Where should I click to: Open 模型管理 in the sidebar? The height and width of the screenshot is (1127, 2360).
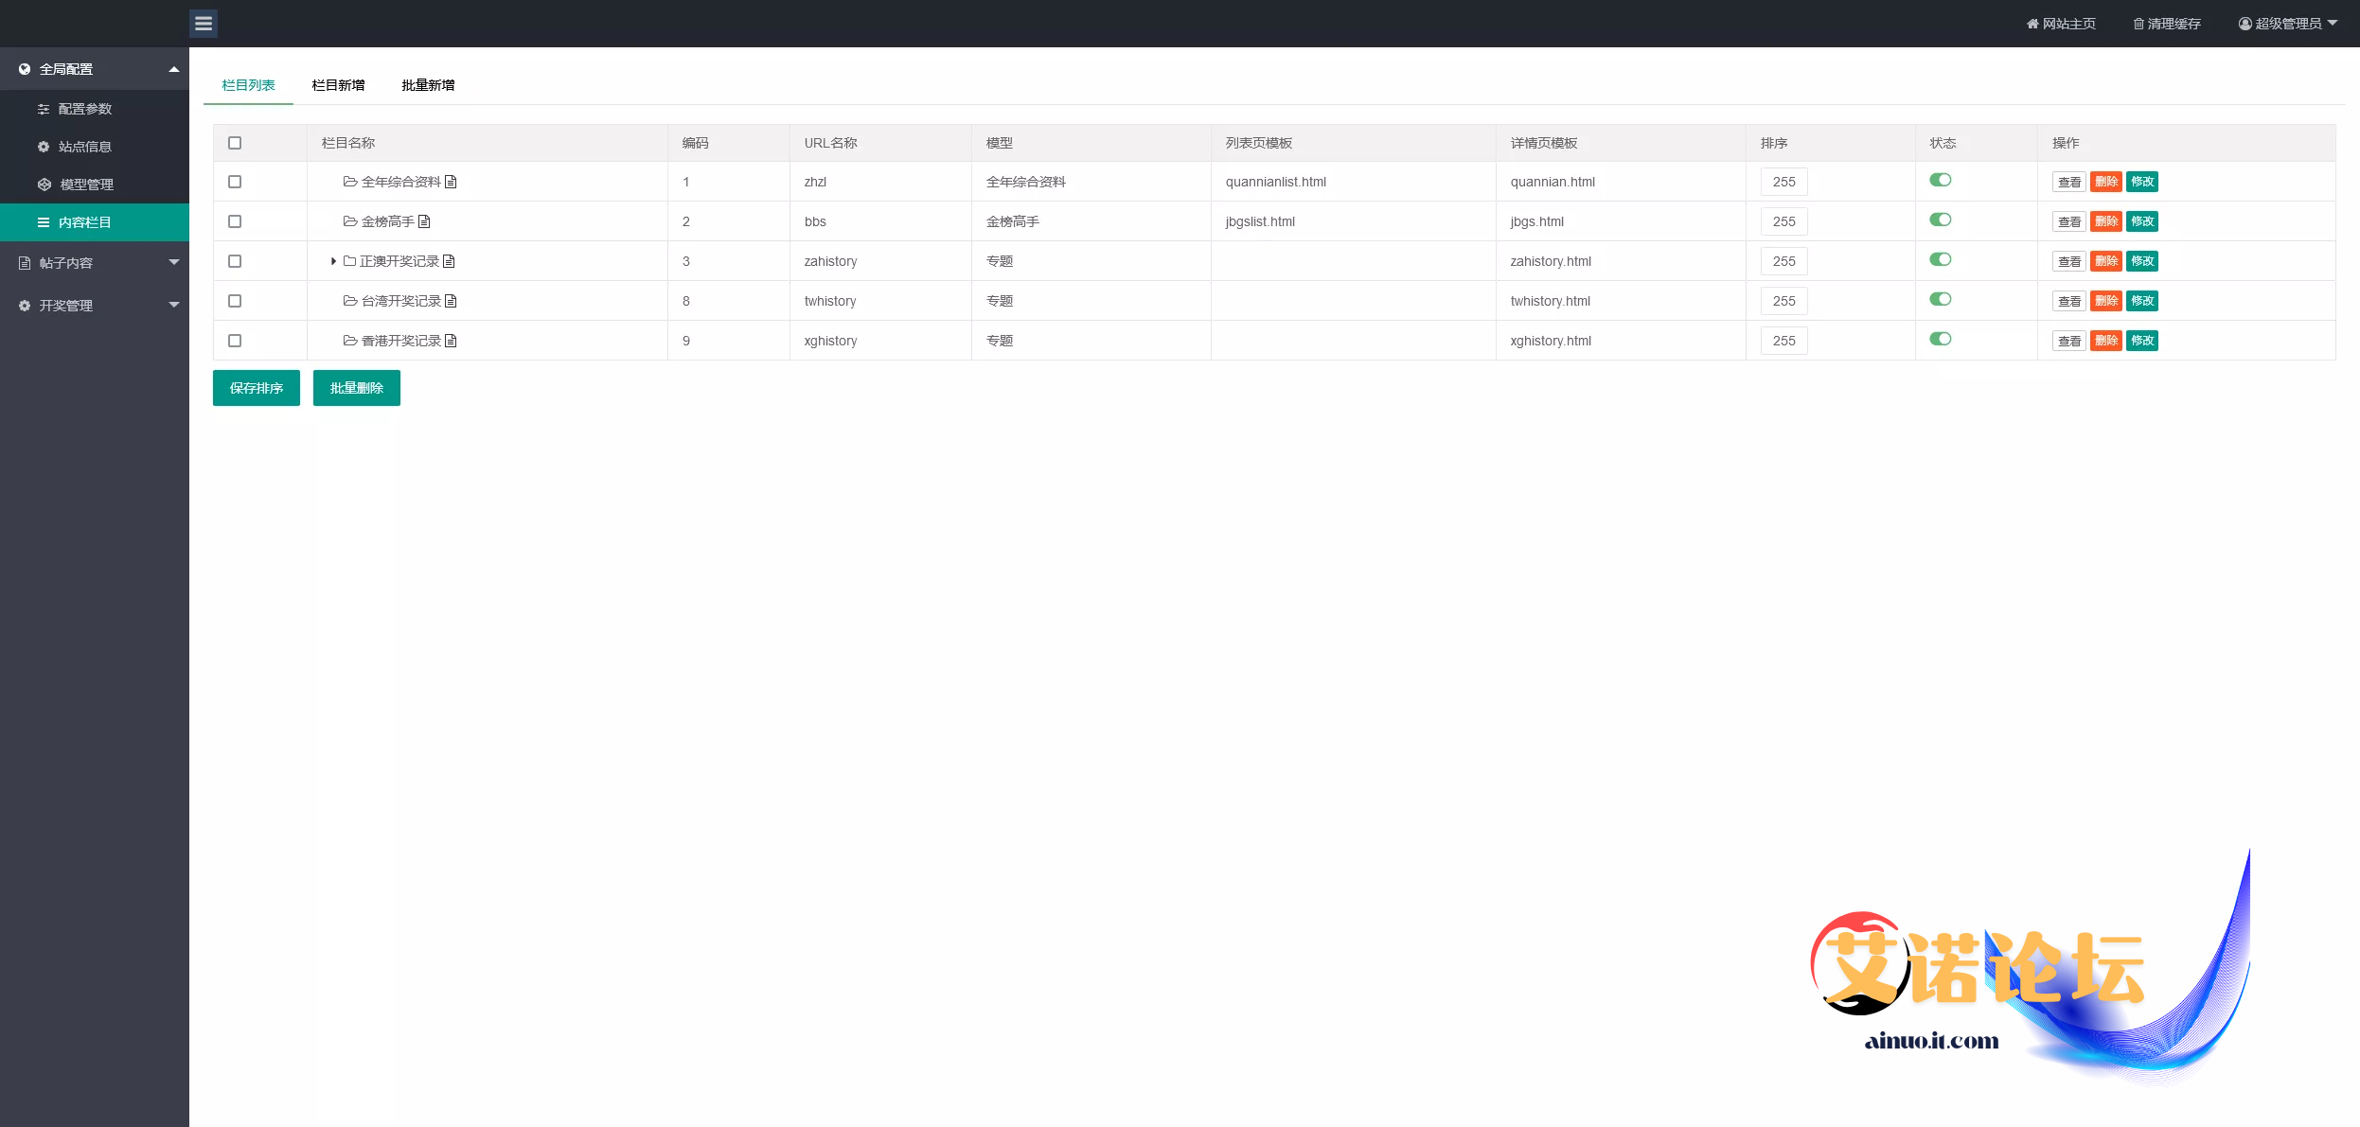pos(86,185)
